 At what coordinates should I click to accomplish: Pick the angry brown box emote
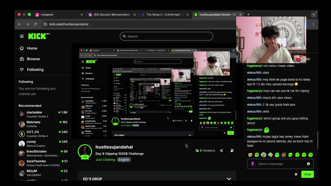284,155
